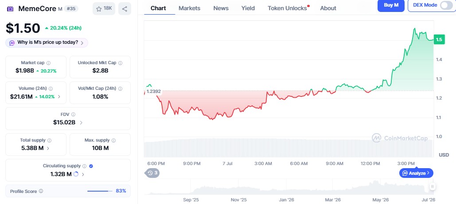Click the history events badge showing 3

pyautogui.click(x=152, y=173)
